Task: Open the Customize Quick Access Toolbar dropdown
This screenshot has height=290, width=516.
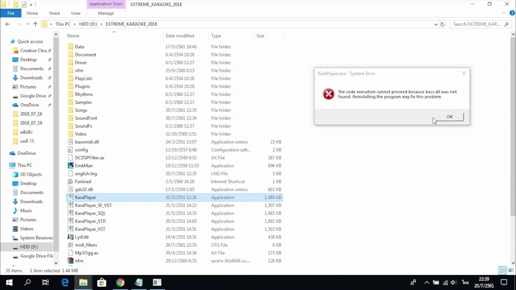Action: click(x=31, y=4)
